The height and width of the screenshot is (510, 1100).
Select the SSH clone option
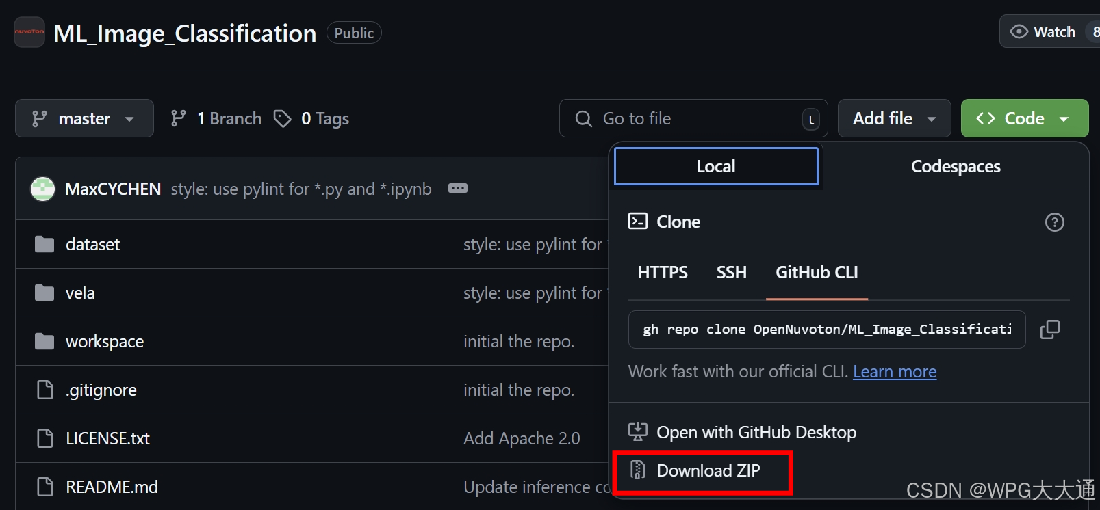click(x=731, y=272)
